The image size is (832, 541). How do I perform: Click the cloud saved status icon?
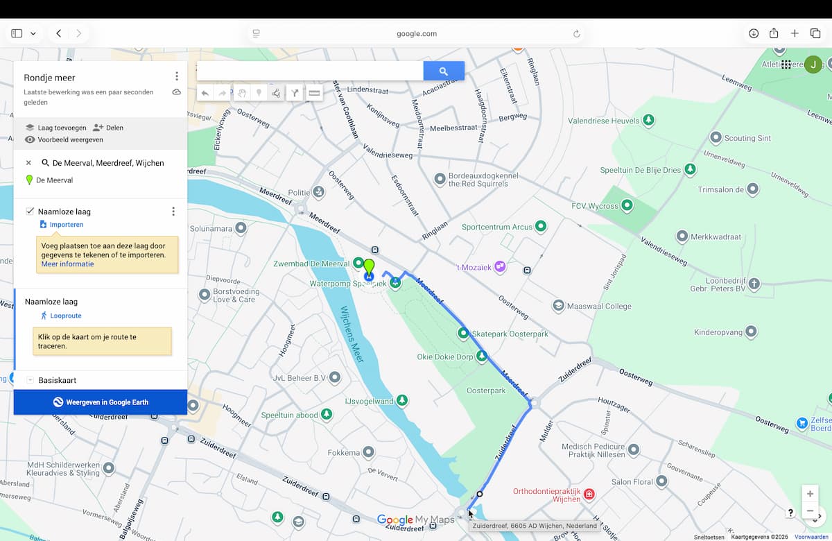[x=177, y=92]
